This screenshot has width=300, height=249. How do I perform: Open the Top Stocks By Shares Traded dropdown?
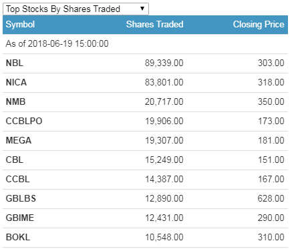coord(76,9)
